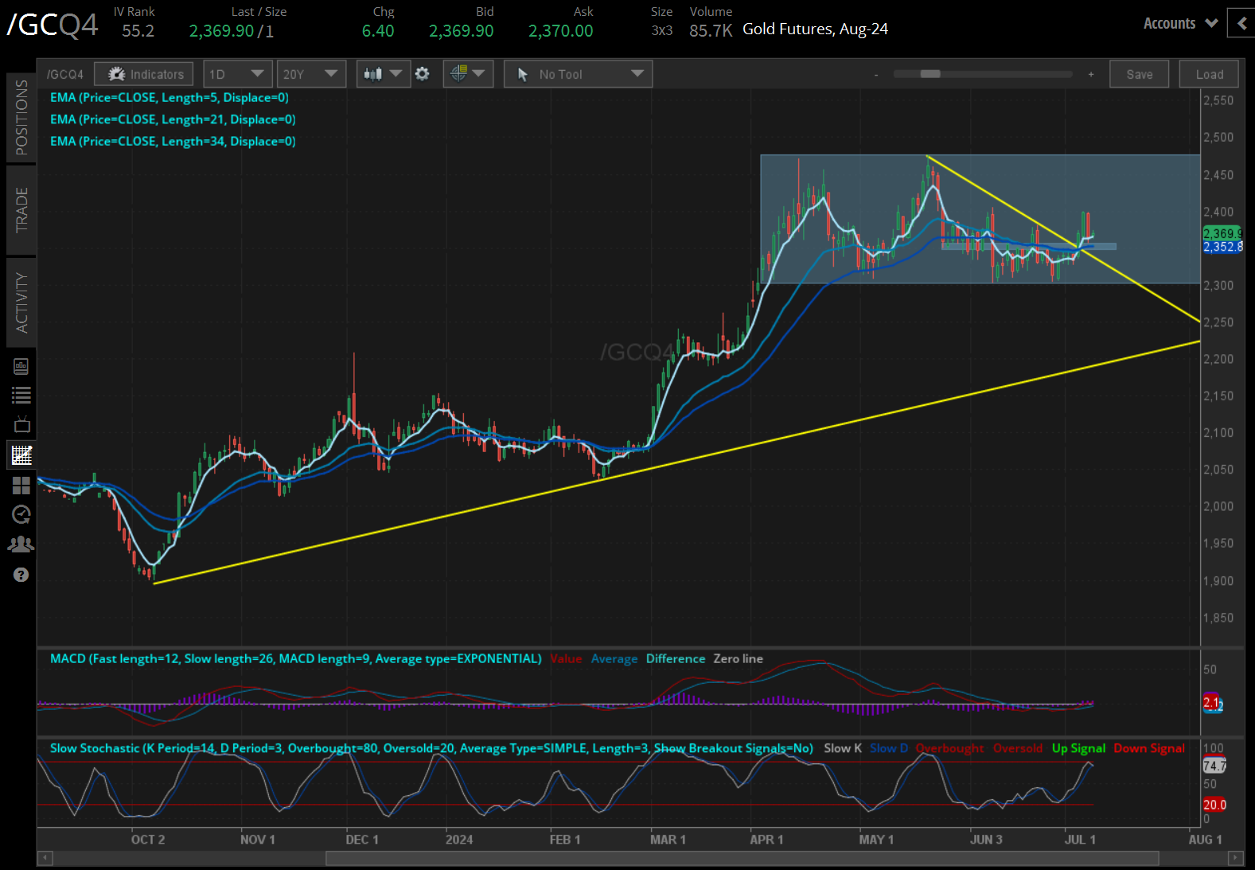The width and height of the screenshot is (1255, 870).
Task: Open the candlestick chart type selector
Action: [383, 74]
